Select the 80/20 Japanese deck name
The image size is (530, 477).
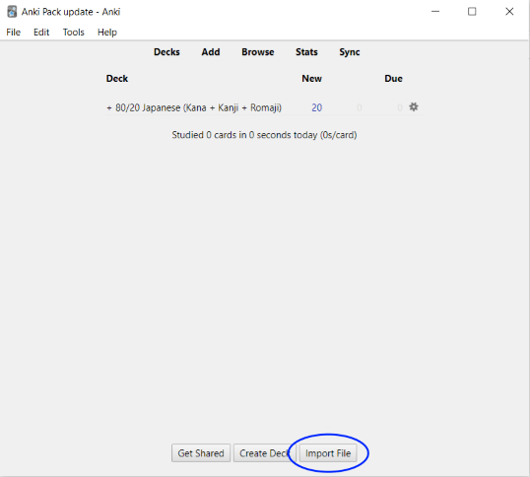pos(198,107)
